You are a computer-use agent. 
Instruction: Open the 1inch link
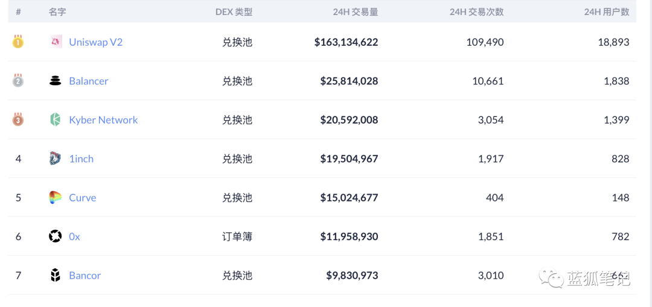pos(81,159)
